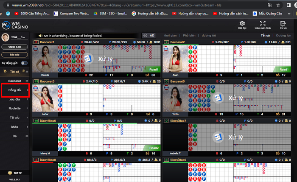Sort tables by đường tốt

tap(209, 35)
